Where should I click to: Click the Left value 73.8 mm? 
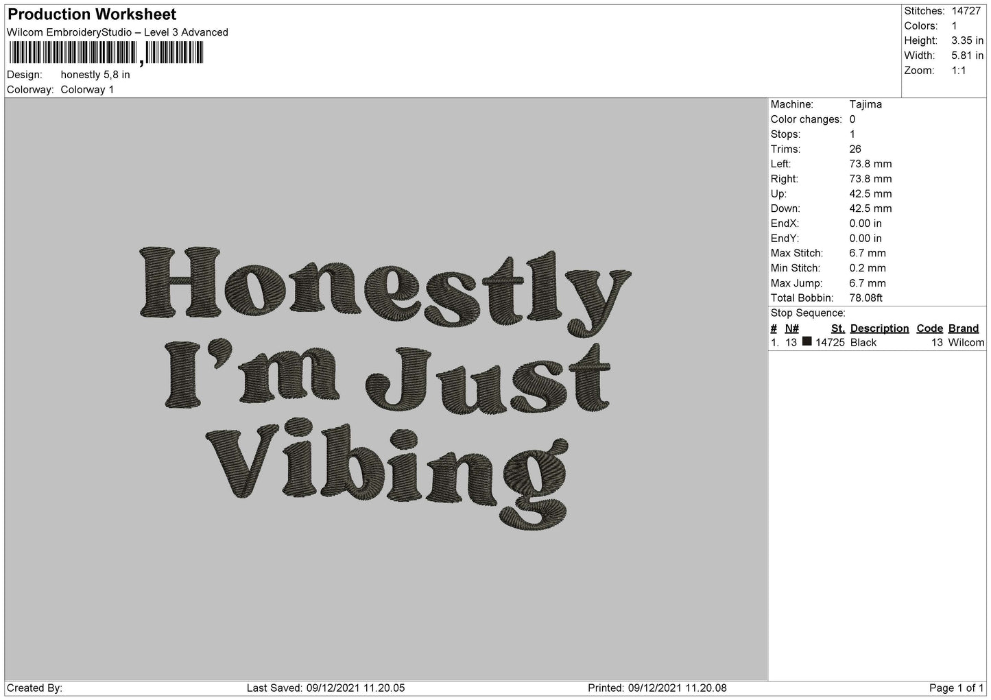[870, 164]
